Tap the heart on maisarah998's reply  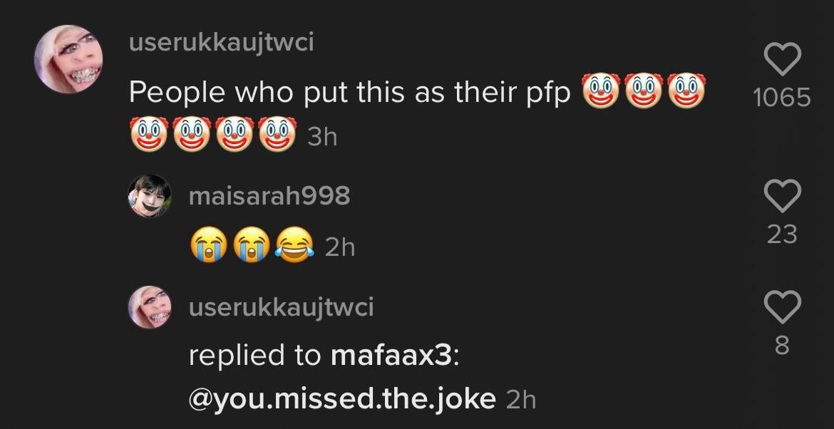(782, 195)
